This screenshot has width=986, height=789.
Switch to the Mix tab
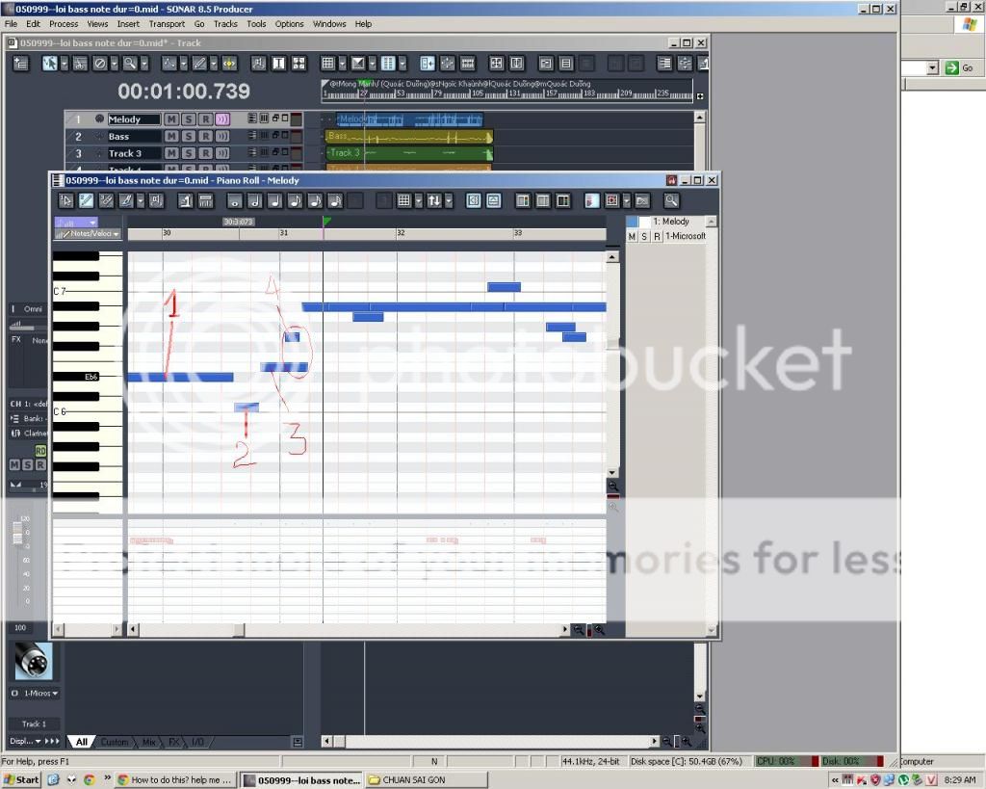click(x=148, y=742)
